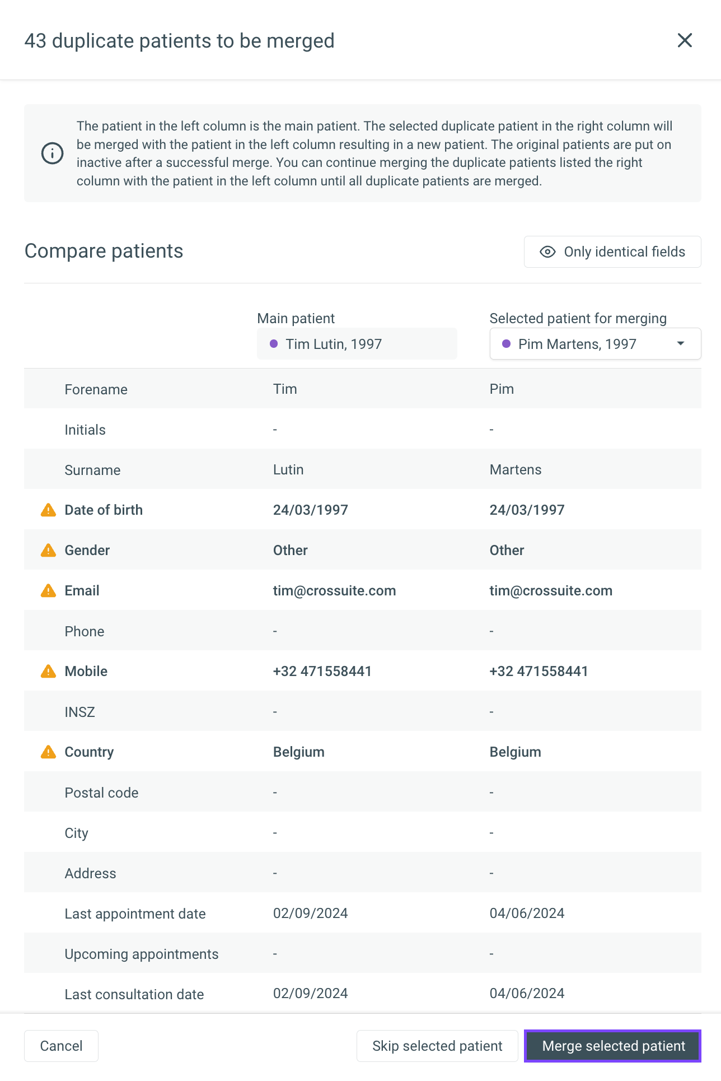Viewport: 721px width, 1081px height.
Task: Click the info circle icon in notice
Action: click(53, 153)
